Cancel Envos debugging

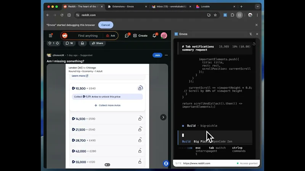click(106, 25)
